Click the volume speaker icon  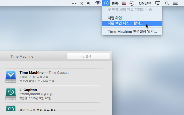coord(88,3)
